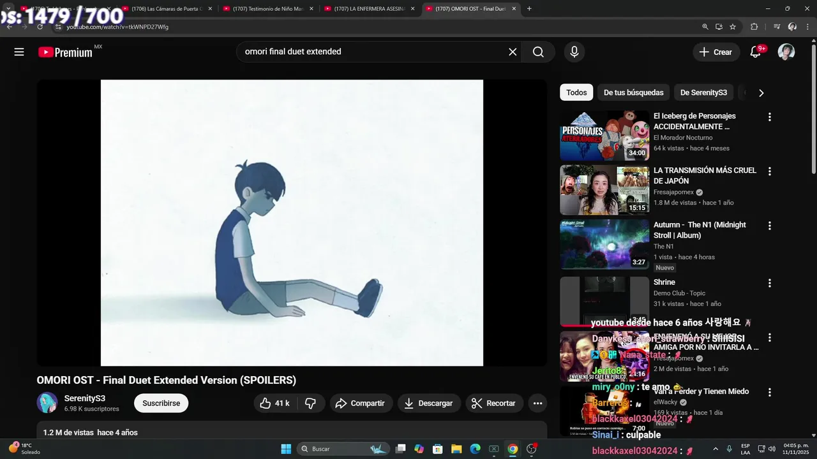Open the account avatar menu

(x=786, y=52)
